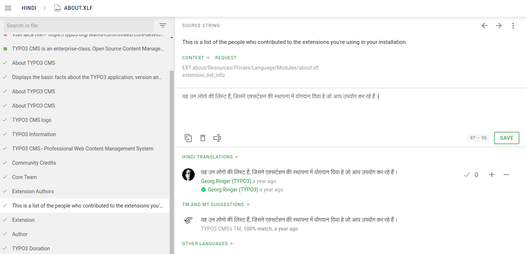Screen dimensions: 526x254
Task: Upvote Georg Ringer's translation with plus
Action: pos(492,175)
